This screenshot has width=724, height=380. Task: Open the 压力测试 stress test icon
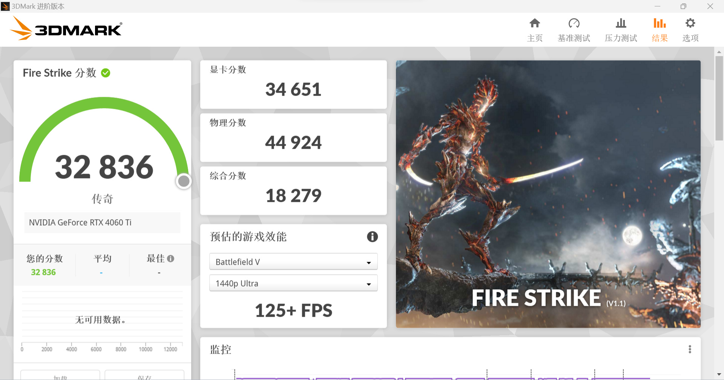pyautogui.click(x=621, y=23)
